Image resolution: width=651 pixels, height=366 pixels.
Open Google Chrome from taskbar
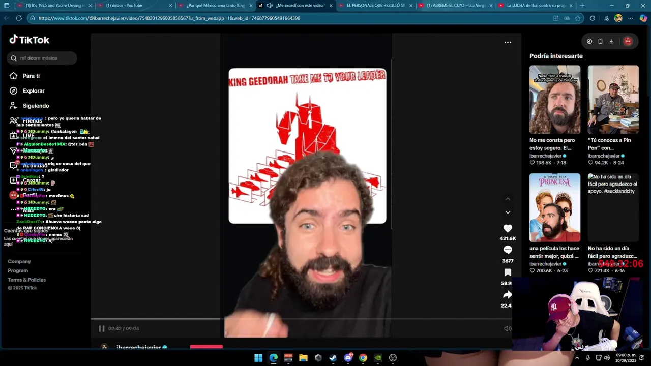[363, 358]
